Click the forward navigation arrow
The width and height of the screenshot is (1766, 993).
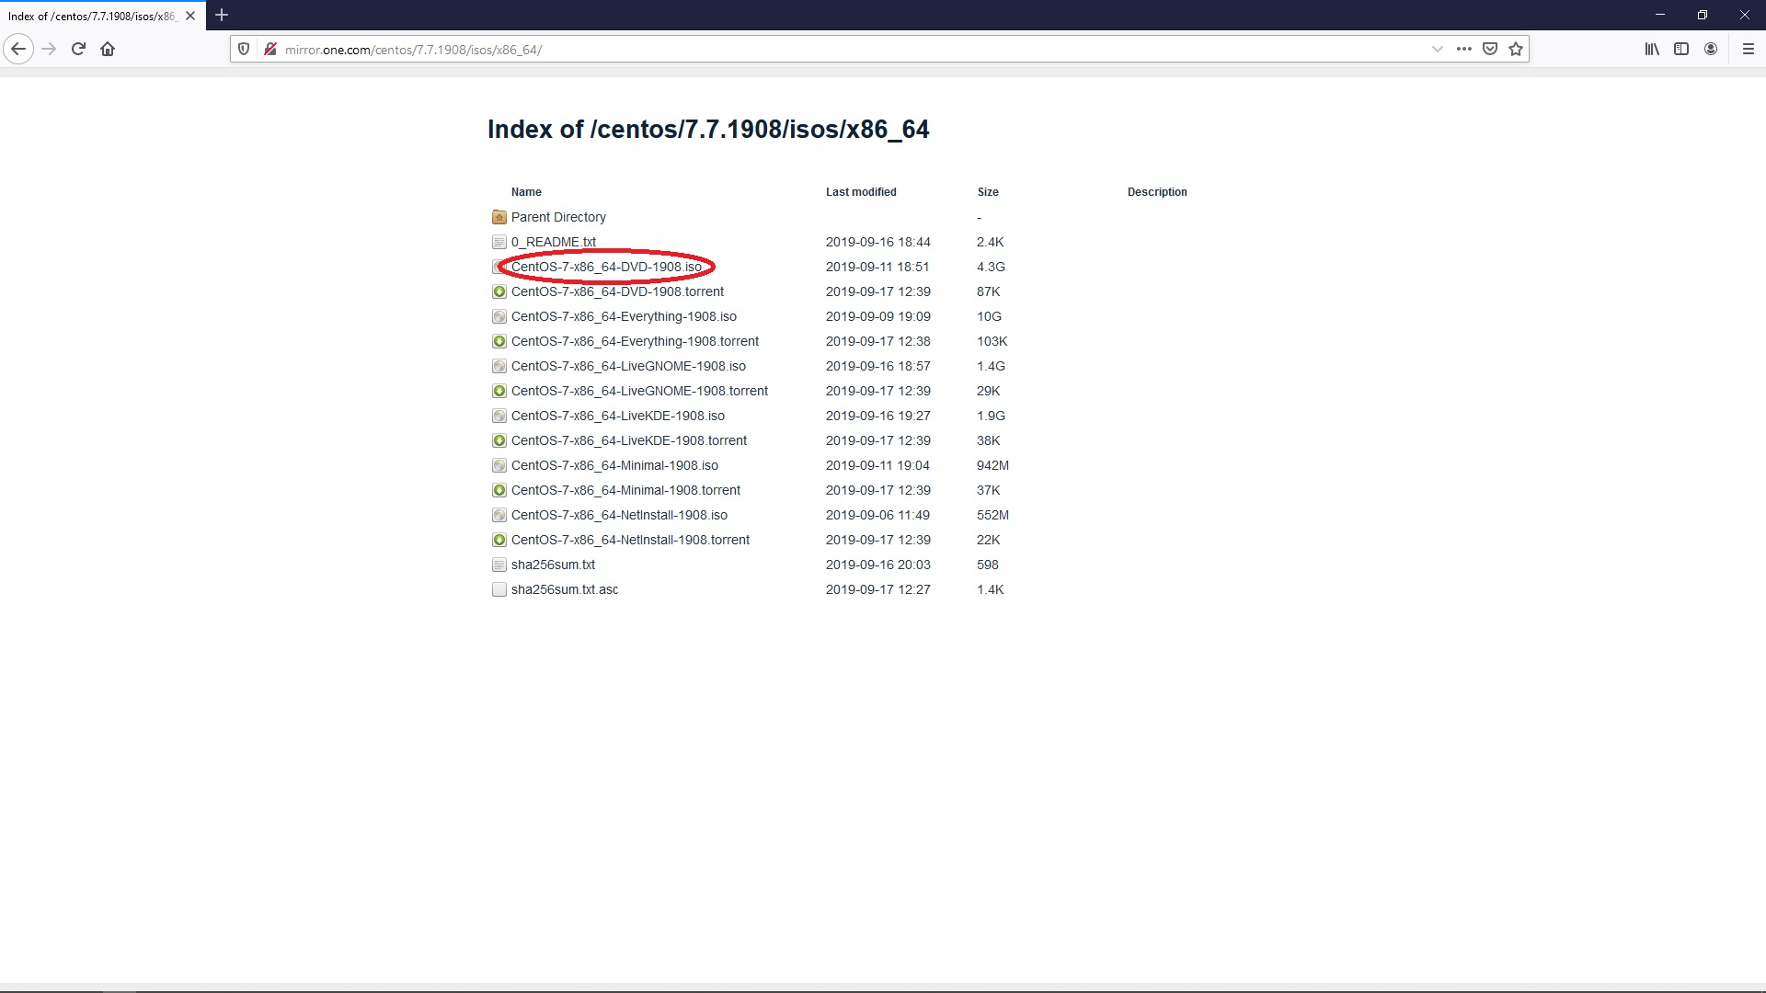(x=49, y=49)
